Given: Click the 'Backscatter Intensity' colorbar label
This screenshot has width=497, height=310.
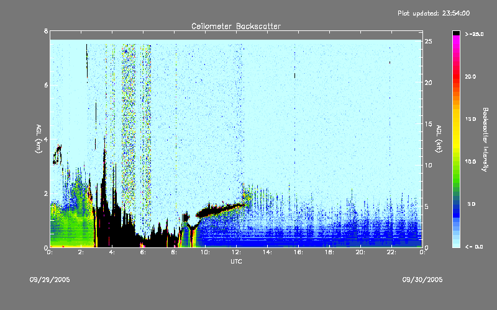Looking at the screenshot, I should pyautogui.click(x=485, y=139).
